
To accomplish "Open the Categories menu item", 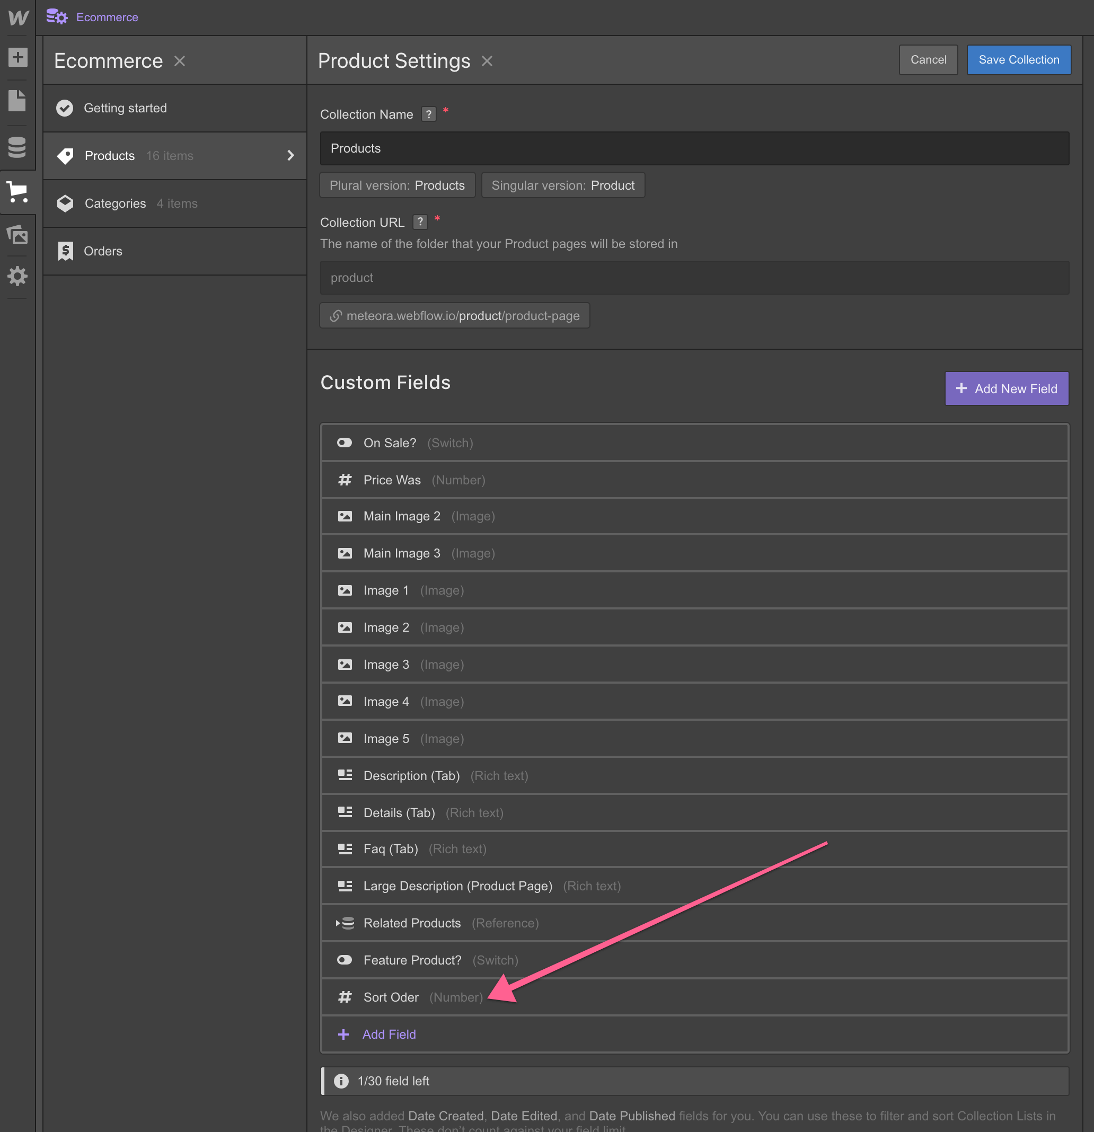I will click(116, 204).
